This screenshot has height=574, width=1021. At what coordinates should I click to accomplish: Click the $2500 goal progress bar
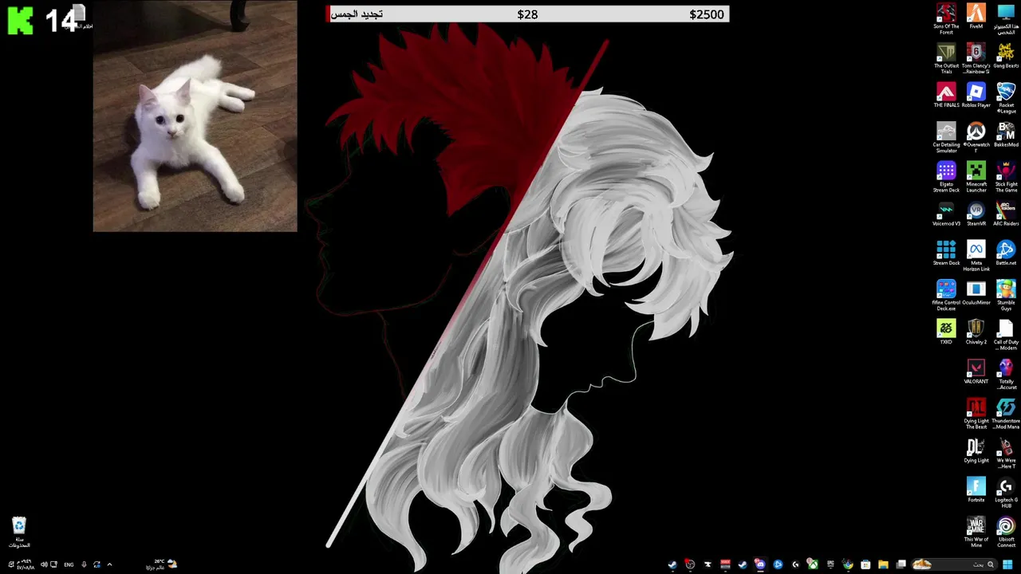[x=527, y=14]
